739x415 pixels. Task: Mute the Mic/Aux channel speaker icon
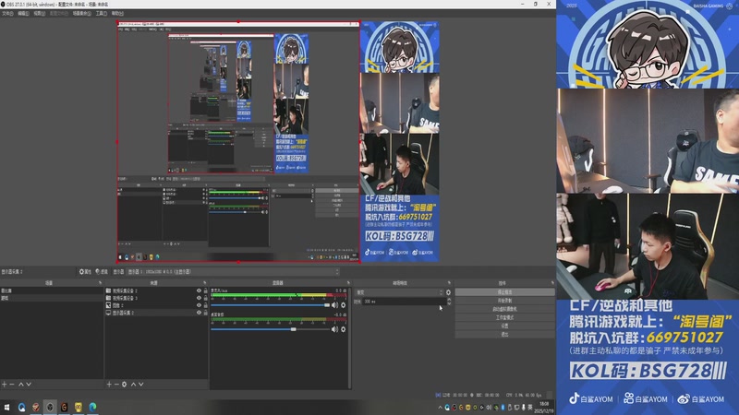(x=334, y=305)
